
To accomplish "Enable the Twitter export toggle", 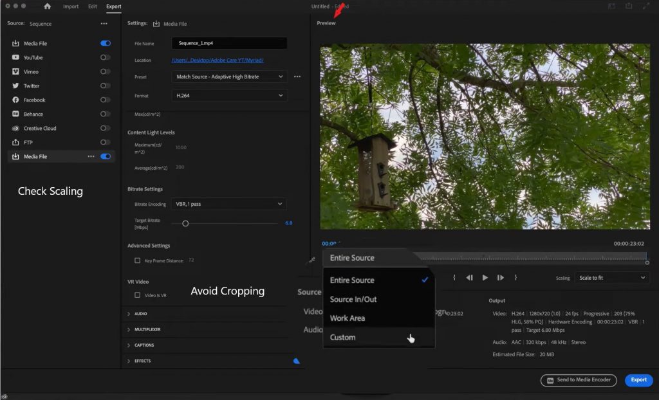I will [106, 86].
